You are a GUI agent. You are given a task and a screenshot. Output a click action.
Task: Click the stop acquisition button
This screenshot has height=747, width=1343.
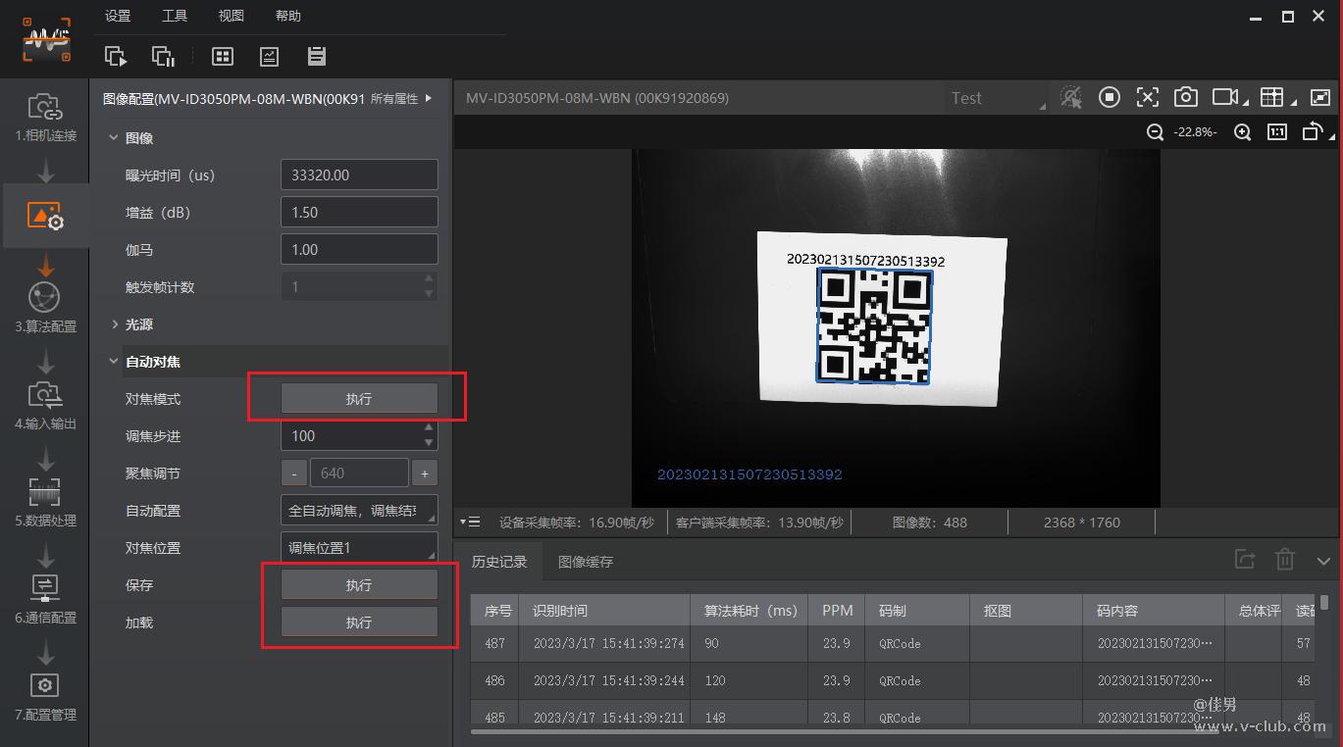click(x=1110, y=97)
